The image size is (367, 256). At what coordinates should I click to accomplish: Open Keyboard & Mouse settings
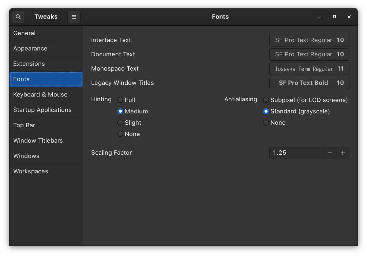(46, 95)
